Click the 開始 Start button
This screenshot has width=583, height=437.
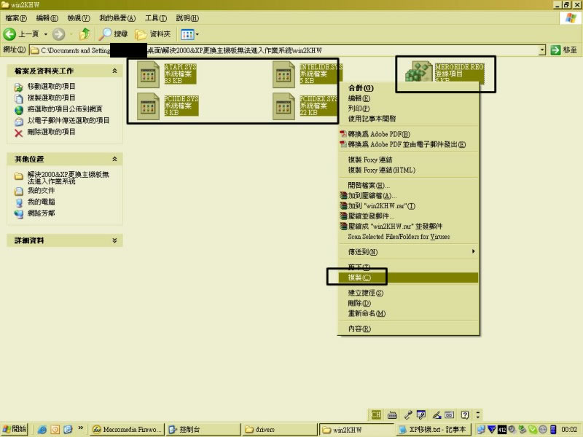[x=15, y=429]
